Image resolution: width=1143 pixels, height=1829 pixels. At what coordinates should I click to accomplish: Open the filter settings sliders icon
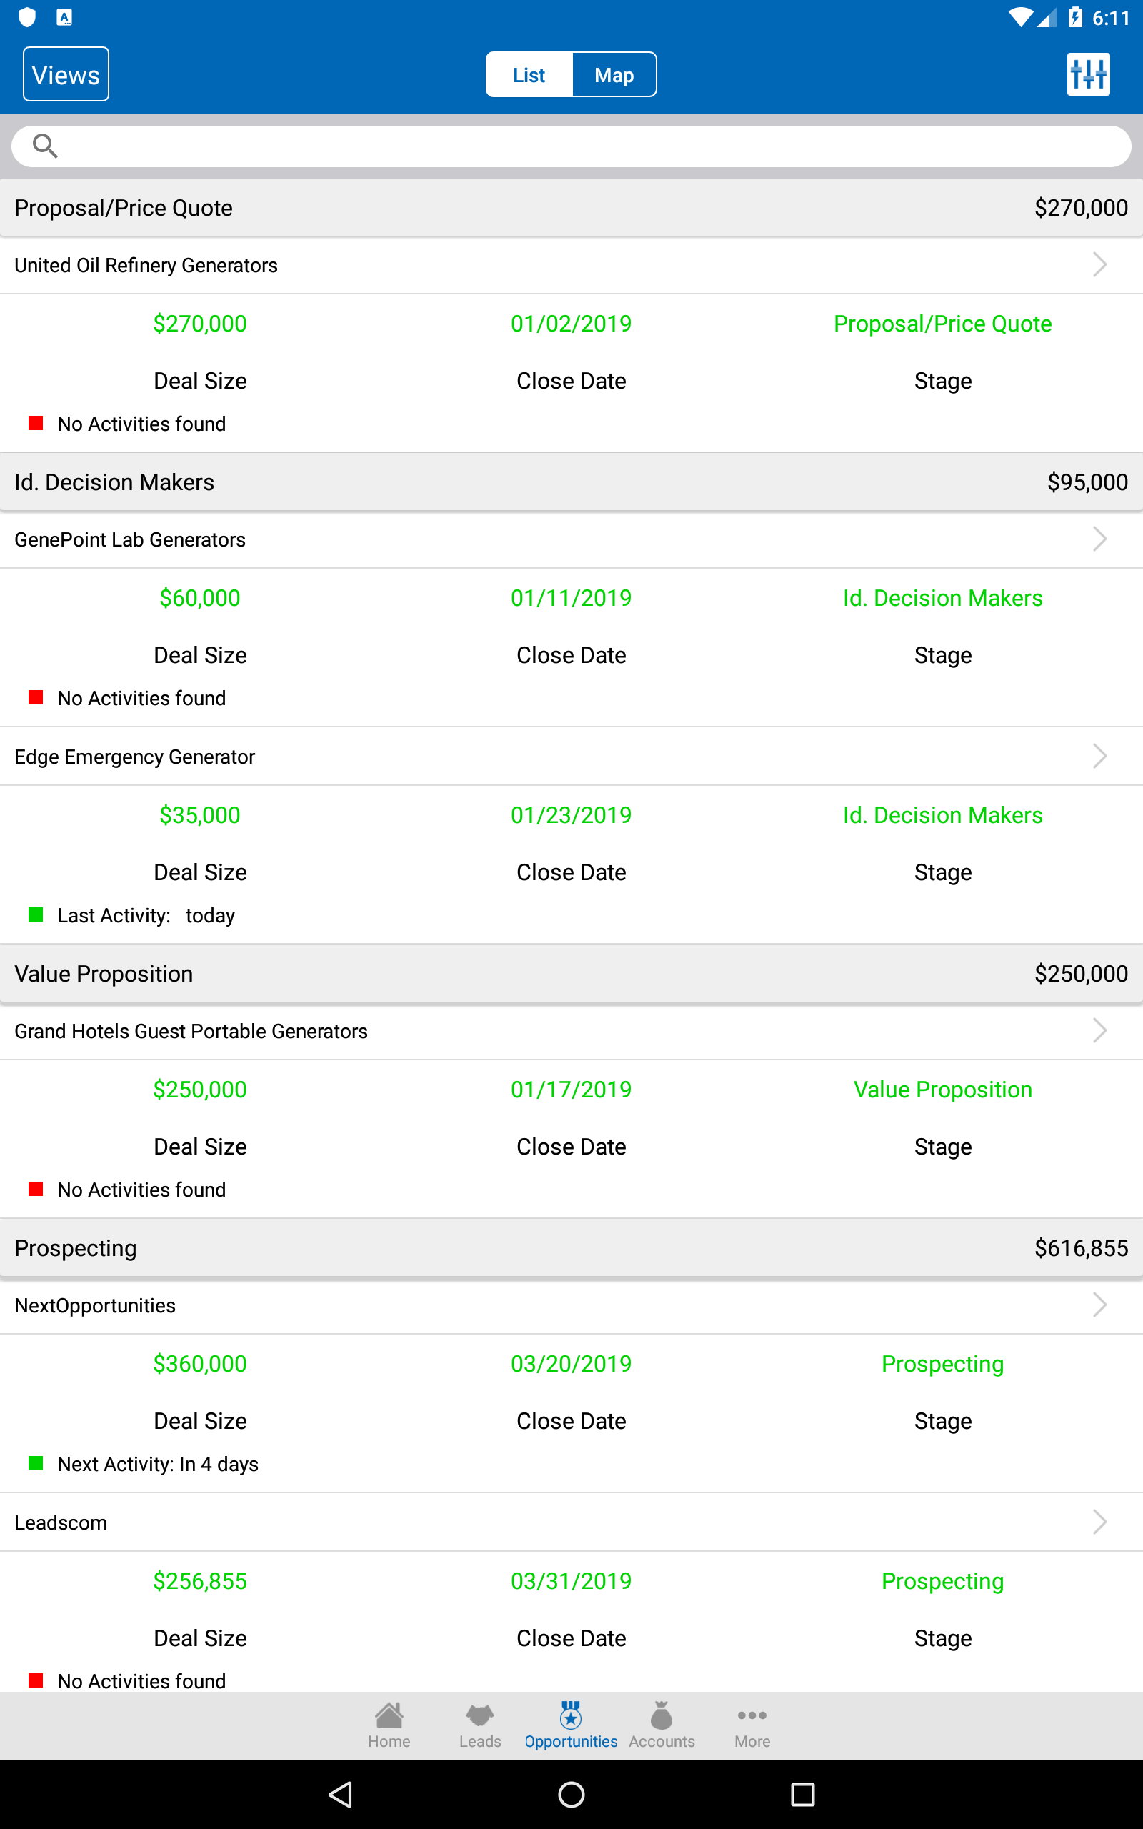1088,74
